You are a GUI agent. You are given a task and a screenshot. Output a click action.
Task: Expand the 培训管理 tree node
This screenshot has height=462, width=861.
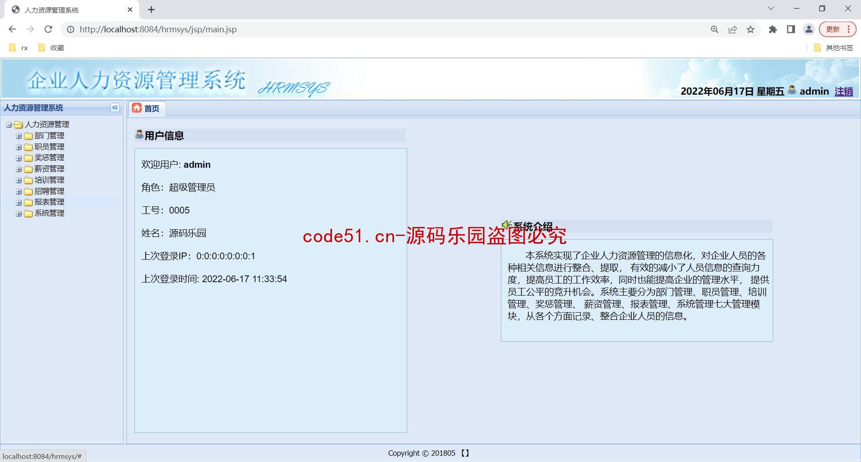pos(19,180)
